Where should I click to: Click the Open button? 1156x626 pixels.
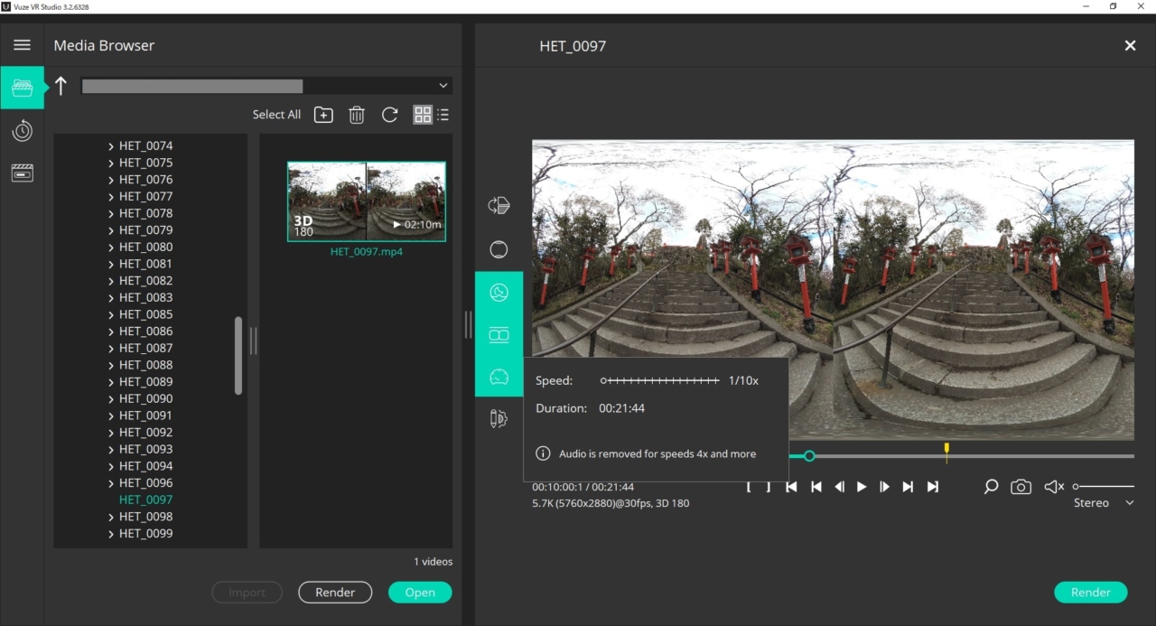click(420, 593)
